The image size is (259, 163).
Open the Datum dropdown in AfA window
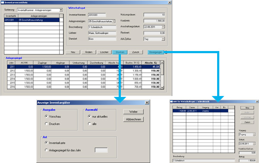tap(254, 144)
